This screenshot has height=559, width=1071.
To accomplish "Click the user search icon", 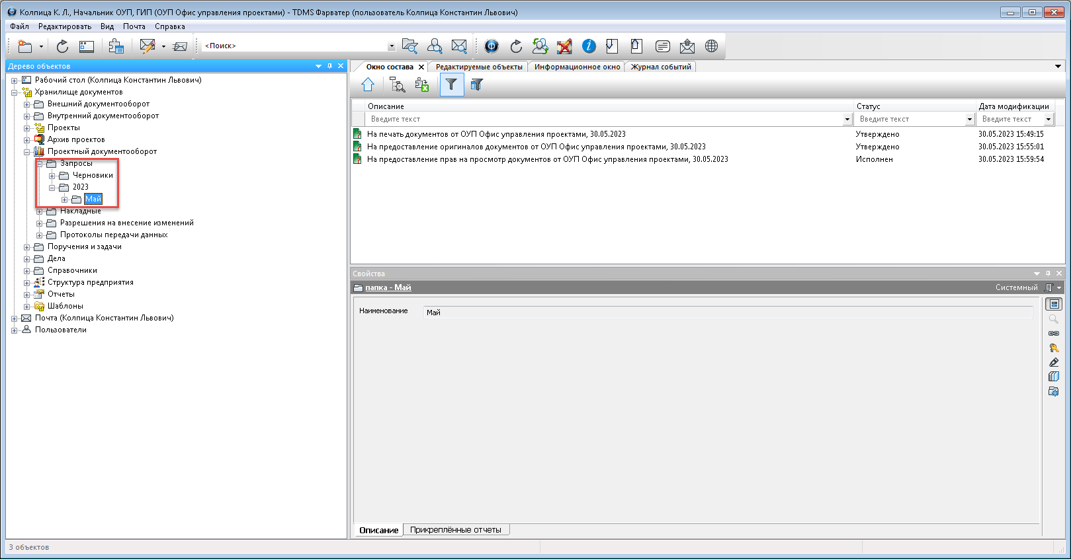I will tap(435, 46).
